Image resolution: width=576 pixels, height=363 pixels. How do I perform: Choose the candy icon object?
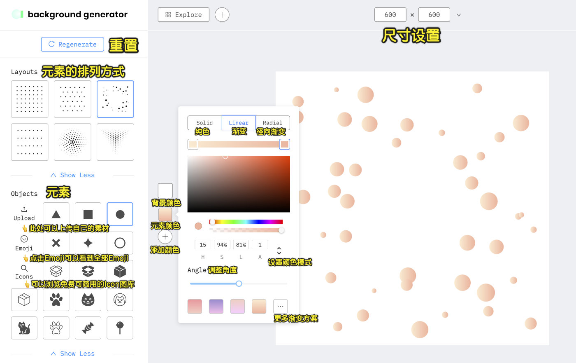(x=88, y=328)
